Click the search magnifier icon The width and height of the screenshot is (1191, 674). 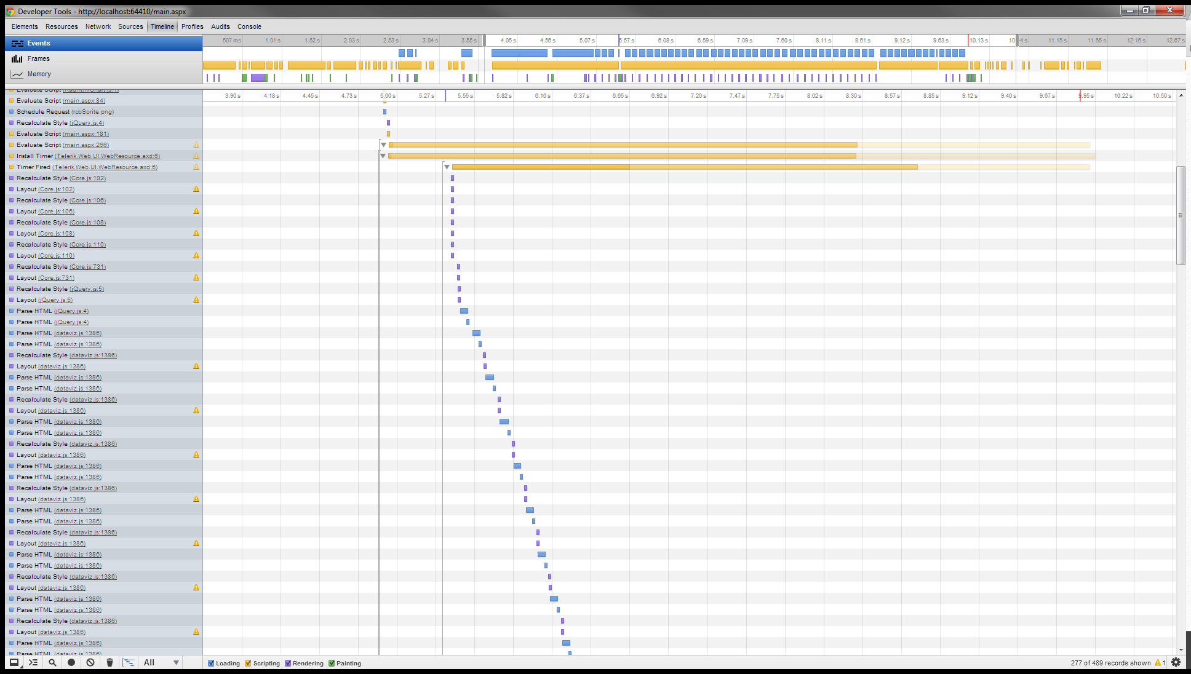point(52,662)
